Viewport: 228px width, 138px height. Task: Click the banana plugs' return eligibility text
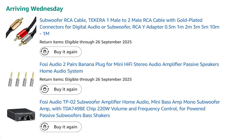[85, 79]
